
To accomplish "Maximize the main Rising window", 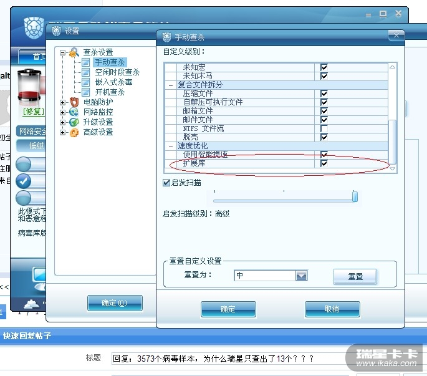I will (383, 14).
